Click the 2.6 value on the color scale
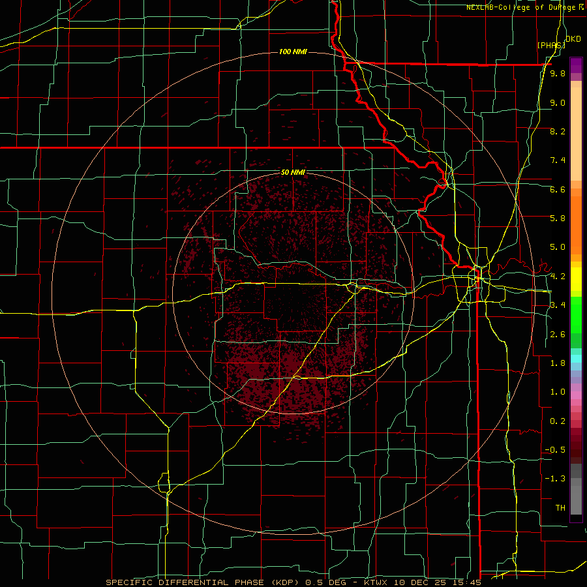The height and width of the screenshot is (587, 587). tap(558, 335)
